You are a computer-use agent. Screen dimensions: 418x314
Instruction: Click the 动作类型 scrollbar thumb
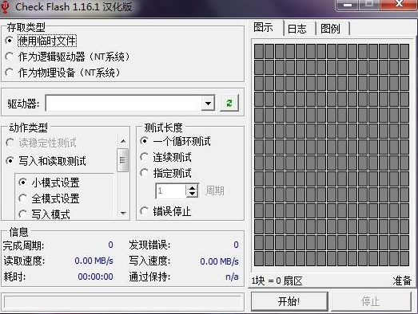[122, 160]
